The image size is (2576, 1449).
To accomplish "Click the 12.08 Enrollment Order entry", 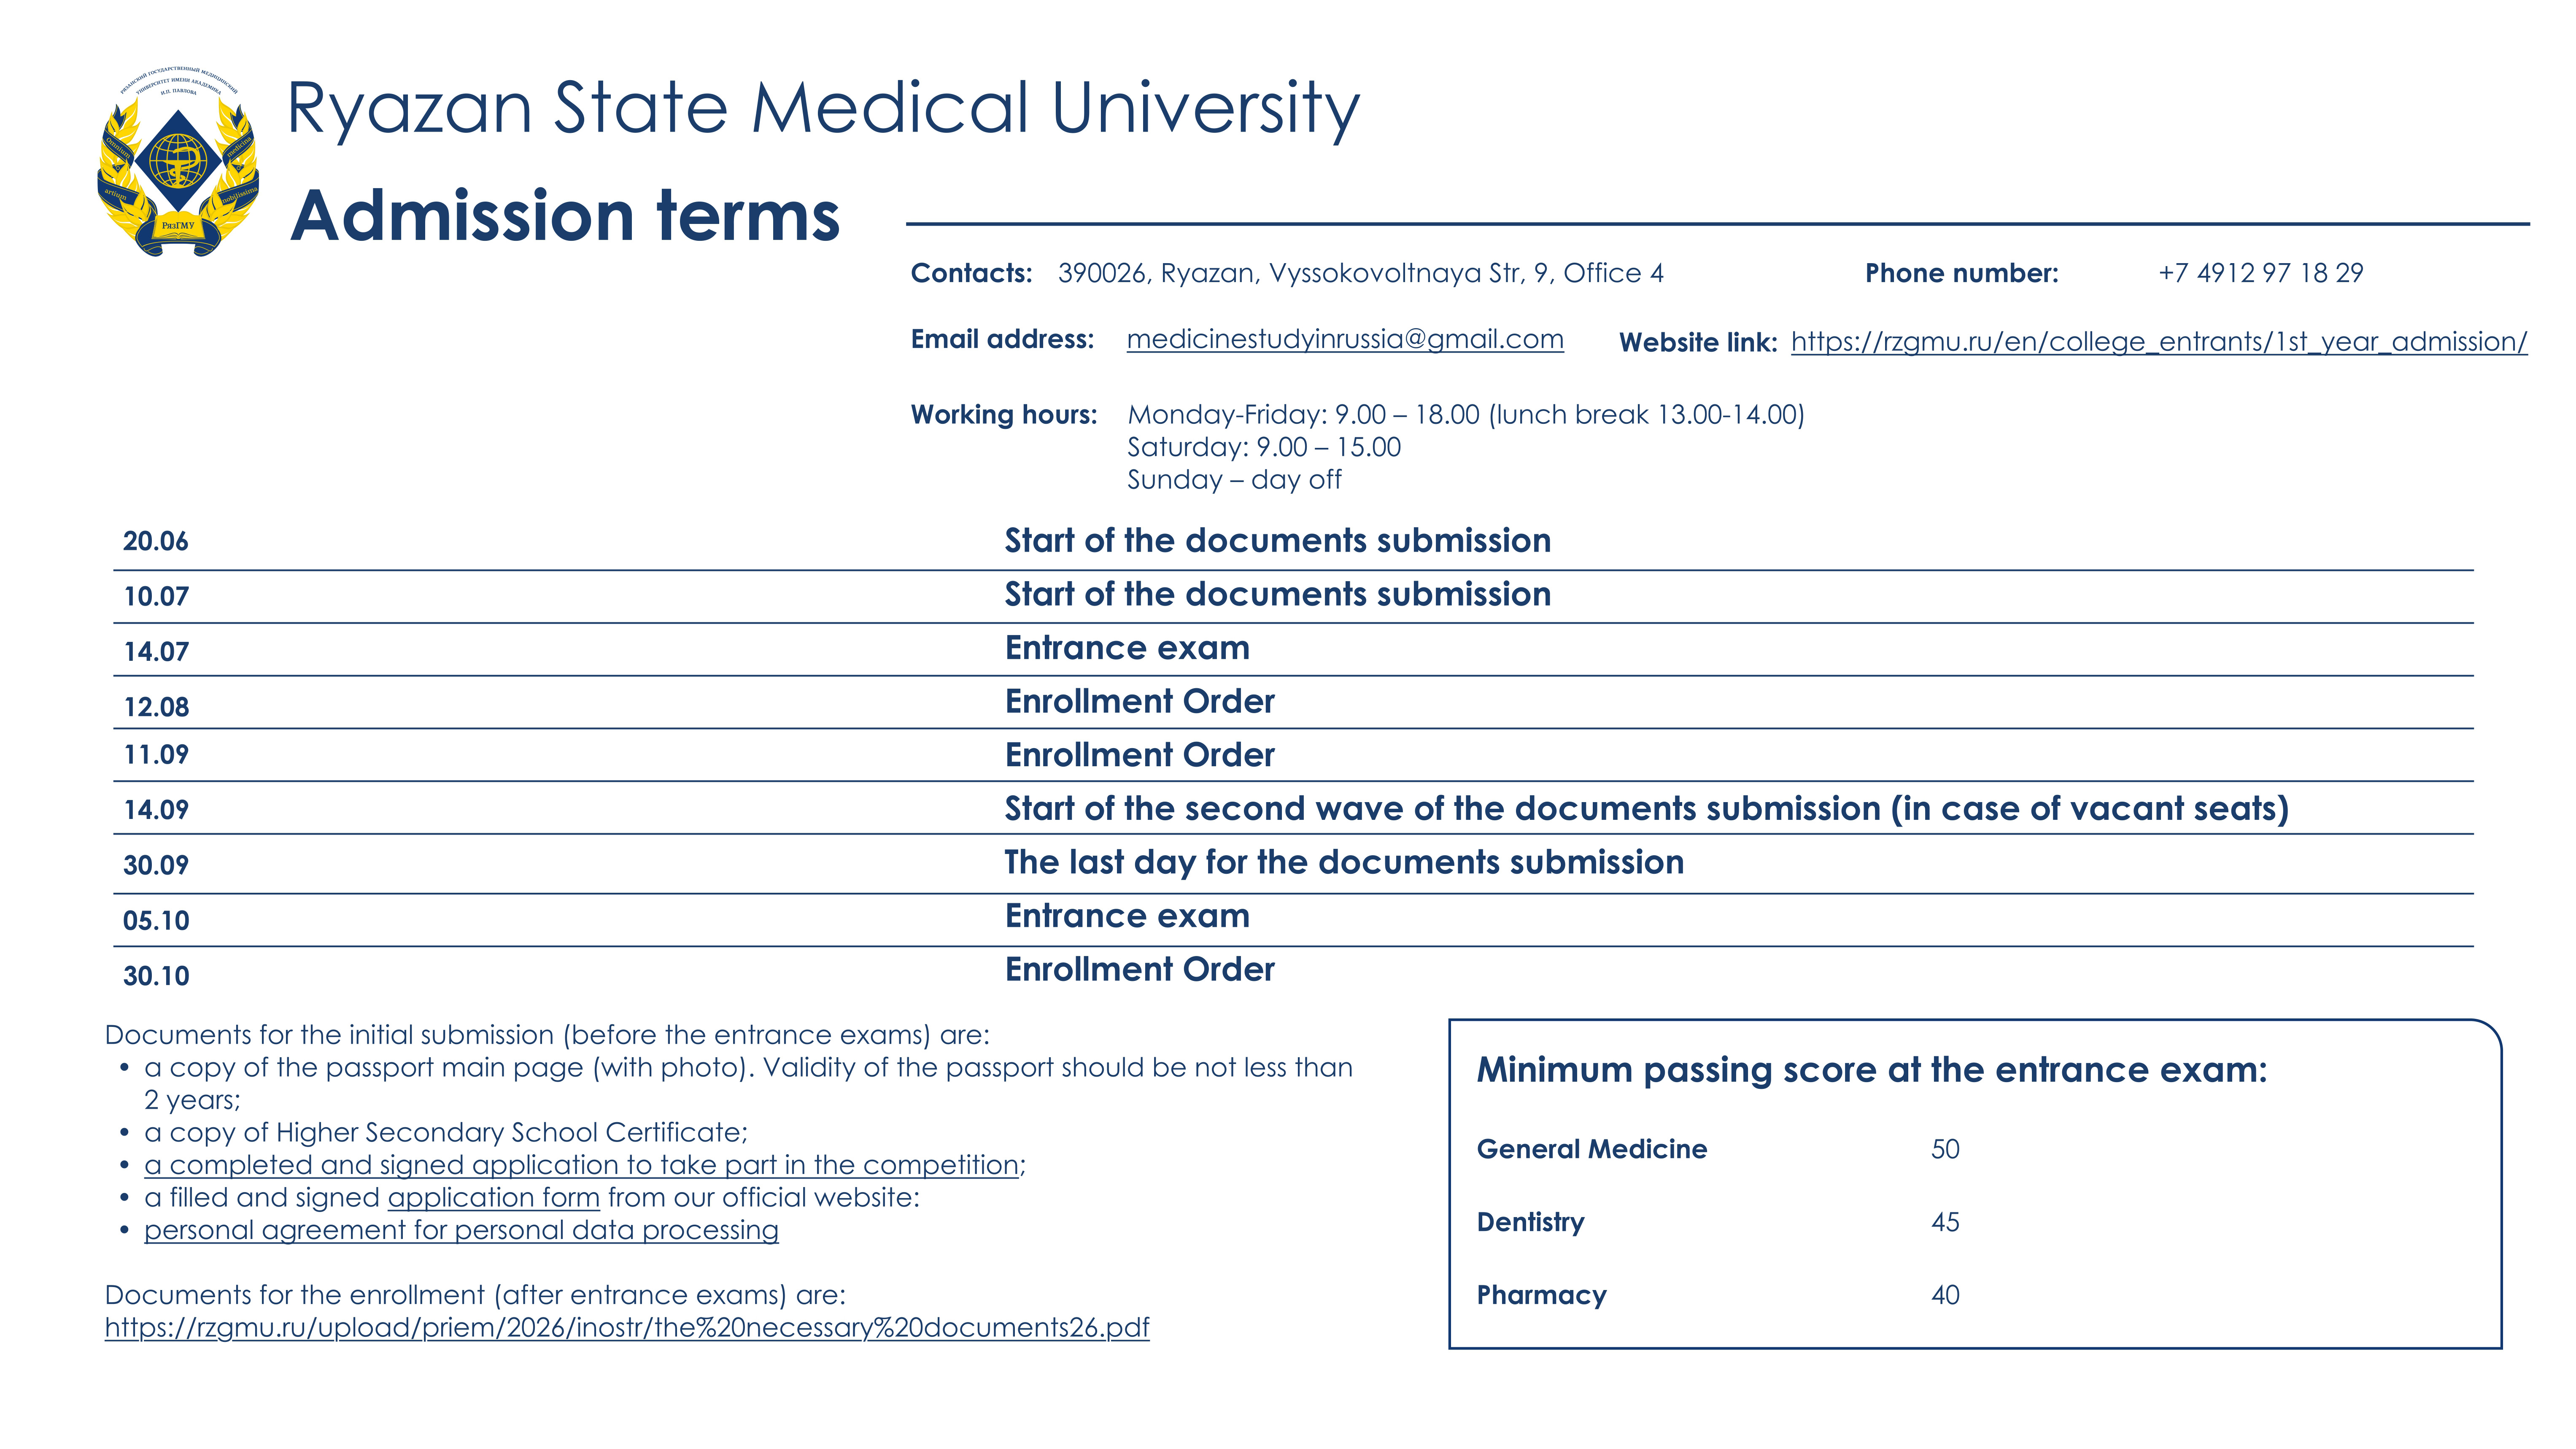I will click(x=1293, y=702).
